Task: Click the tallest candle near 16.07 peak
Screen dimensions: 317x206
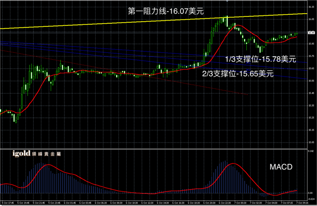Action: [x=227, y=21]
